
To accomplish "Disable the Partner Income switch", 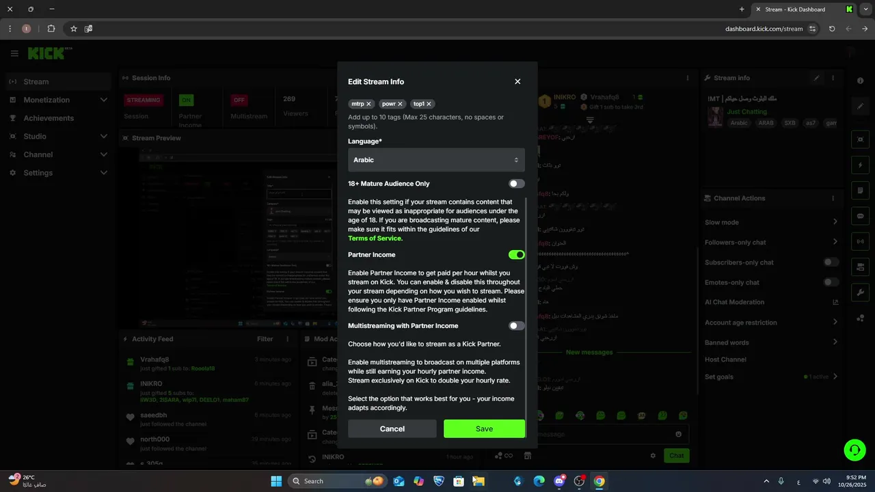I will coord(517,255).
